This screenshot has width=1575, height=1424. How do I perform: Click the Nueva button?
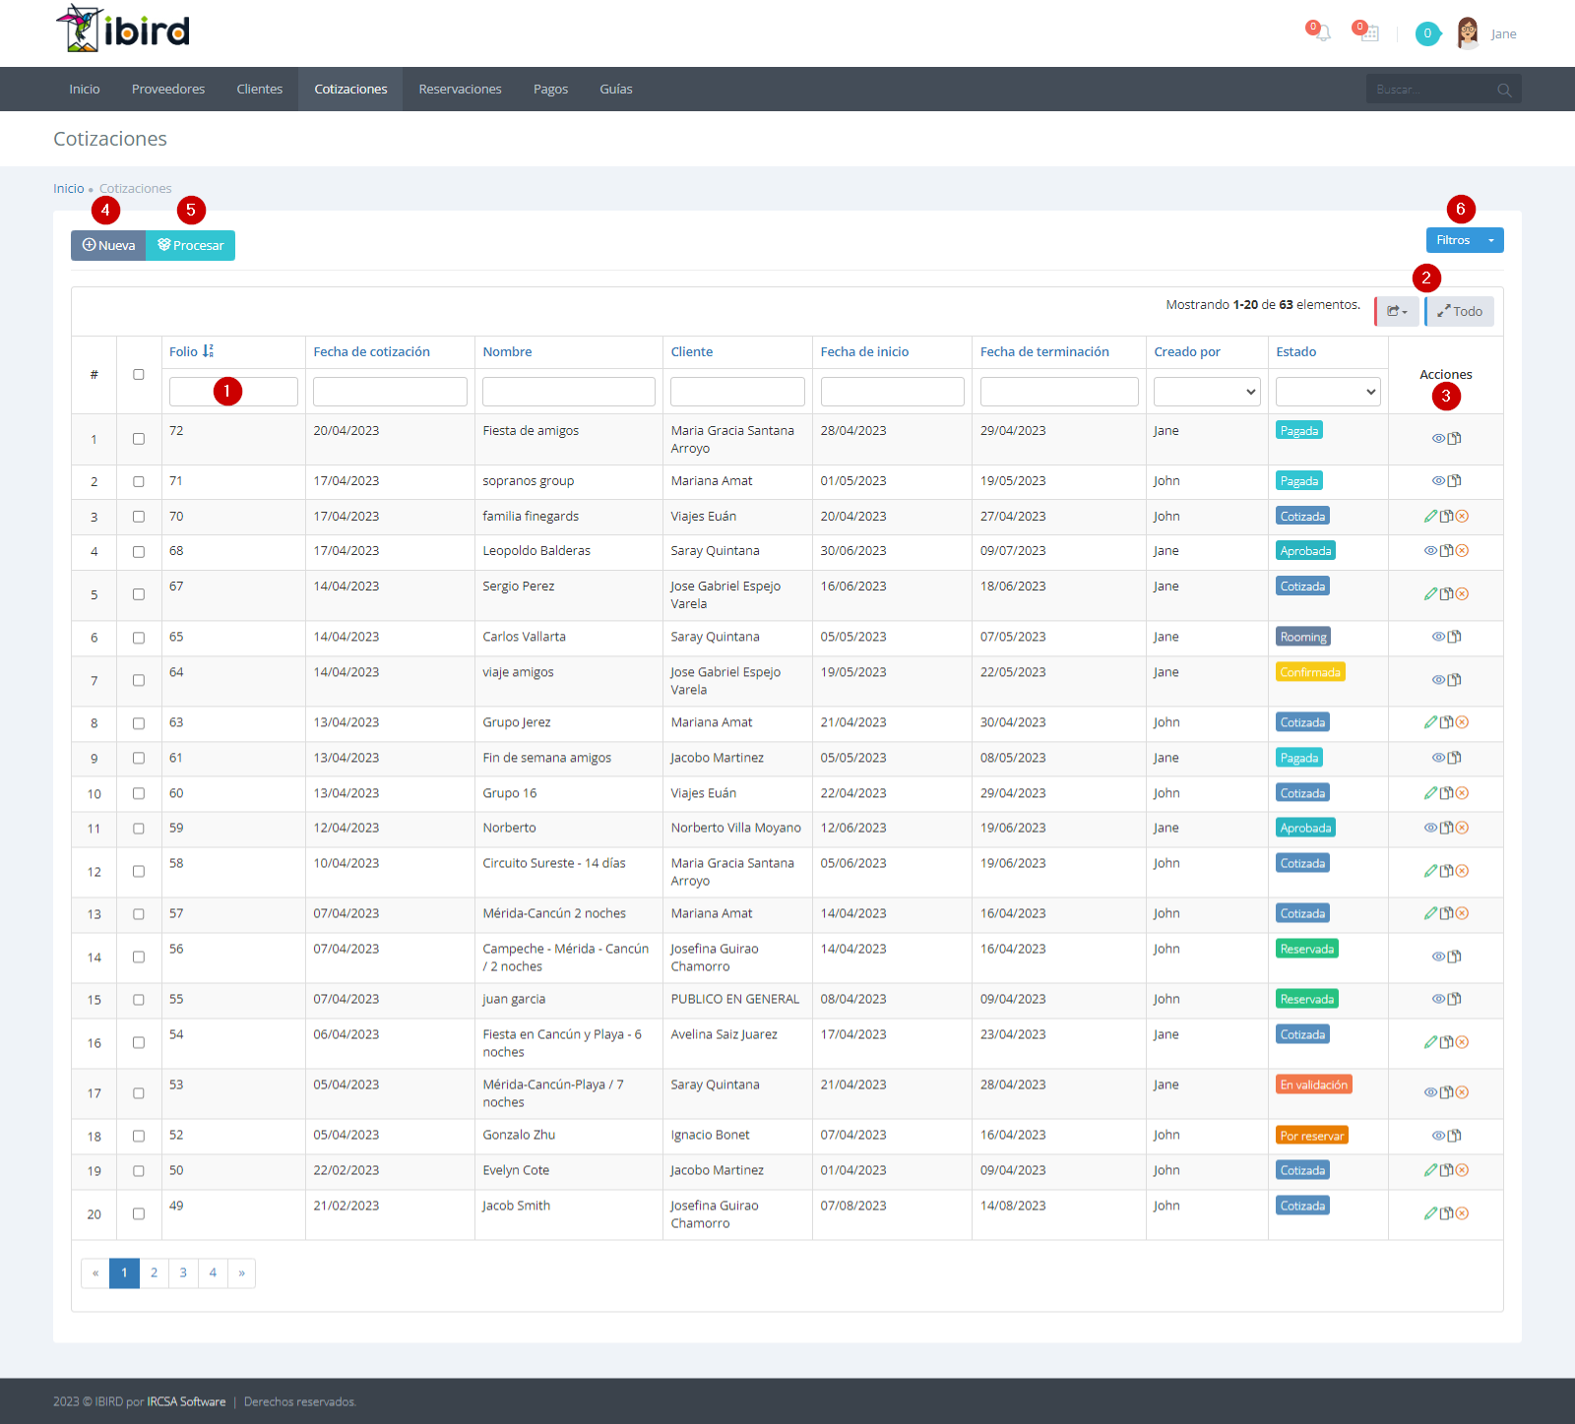tap(108, 246)
